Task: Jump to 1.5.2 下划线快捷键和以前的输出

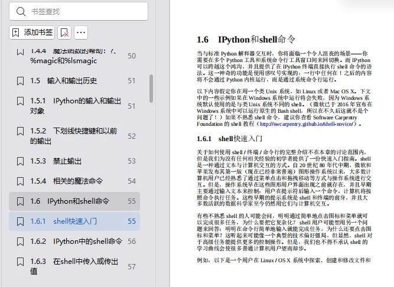Action: coord(74,136)
